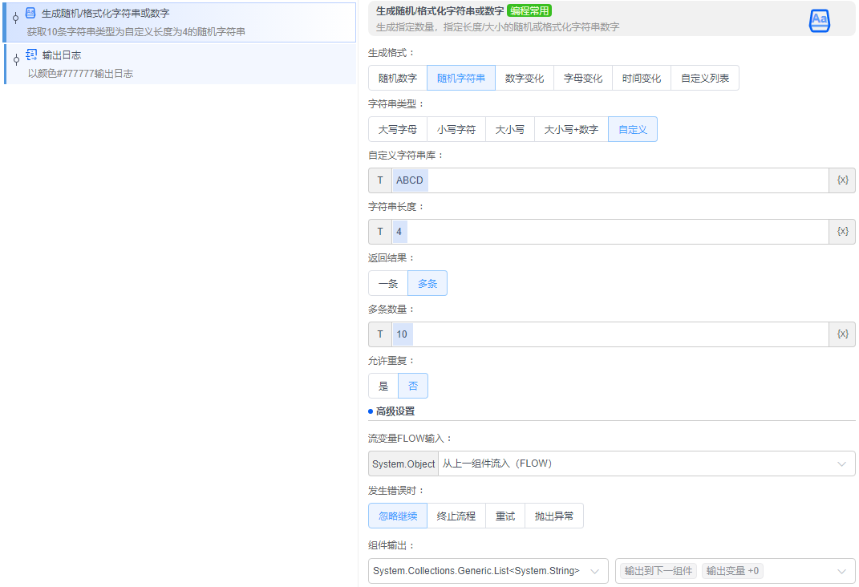Image resolution: width=859 pixels, height=587 pixels.
Task: Click the {x} variable icon beside 自定义字符串库
Action: click(x=842, y=180)
